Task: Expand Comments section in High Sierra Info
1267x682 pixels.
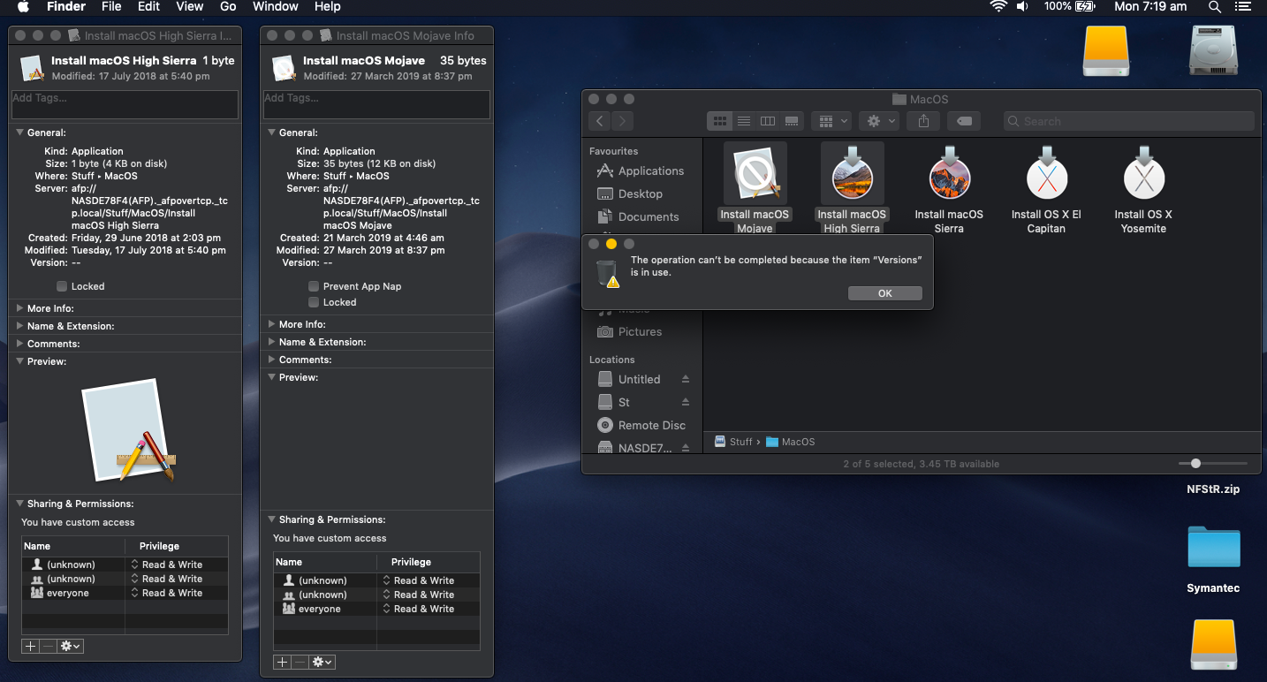Action: pos(20,344)
